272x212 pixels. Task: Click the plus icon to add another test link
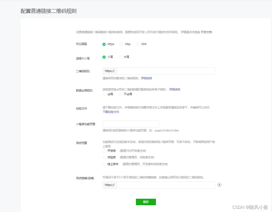(x=219, y=185)
